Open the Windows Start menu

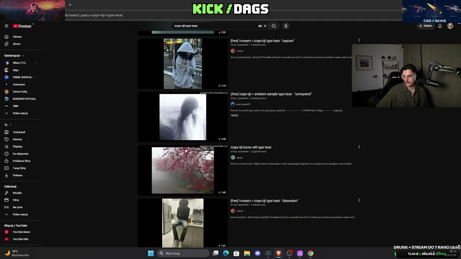click(x=151, y=253)
